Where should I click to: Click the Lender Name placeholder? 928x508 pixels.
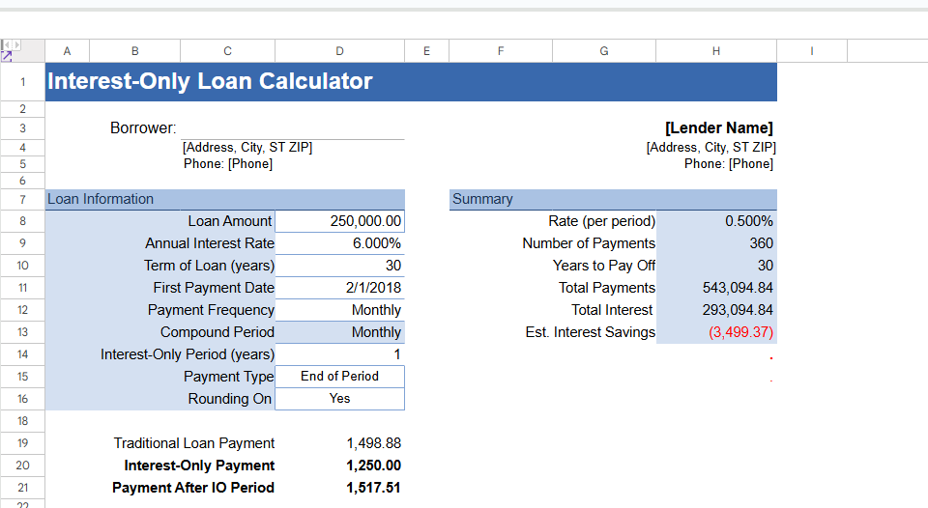click(718, 128)
